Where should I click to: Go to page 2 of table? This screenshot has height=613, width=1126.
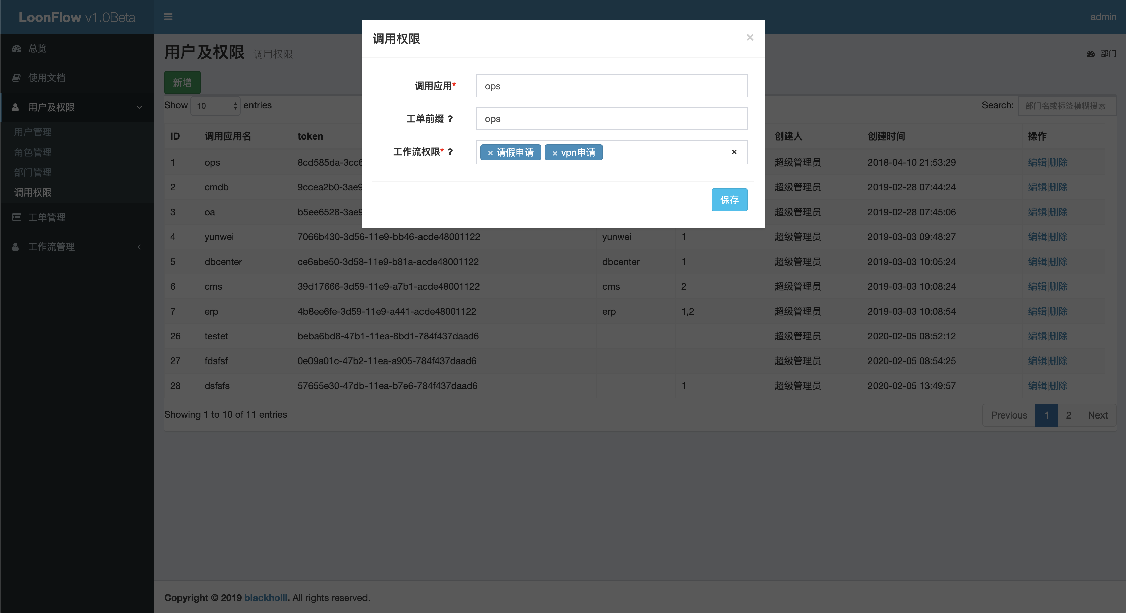[x=1068, y=415]
